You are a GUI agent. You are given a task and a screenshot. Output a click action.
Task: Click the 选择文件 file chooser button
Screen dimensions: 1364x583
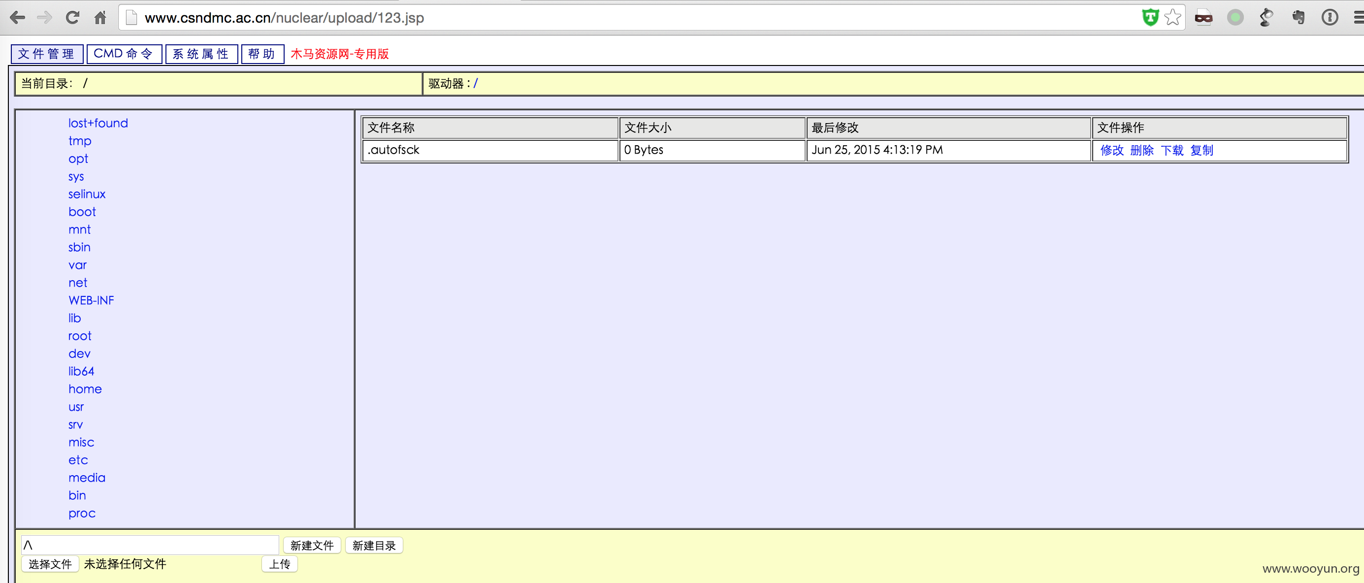[x=50, y=564]
